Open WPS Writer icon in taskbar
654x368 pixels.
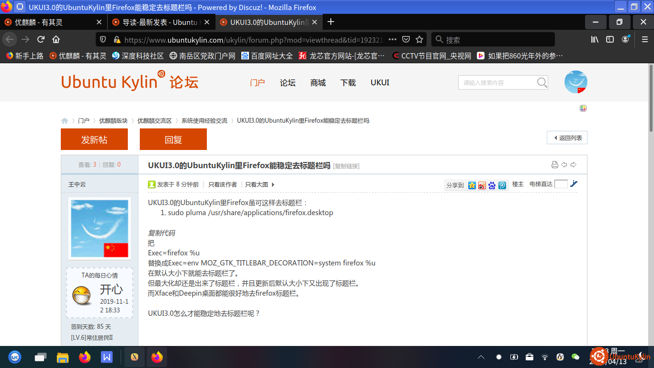pos(107,357)
